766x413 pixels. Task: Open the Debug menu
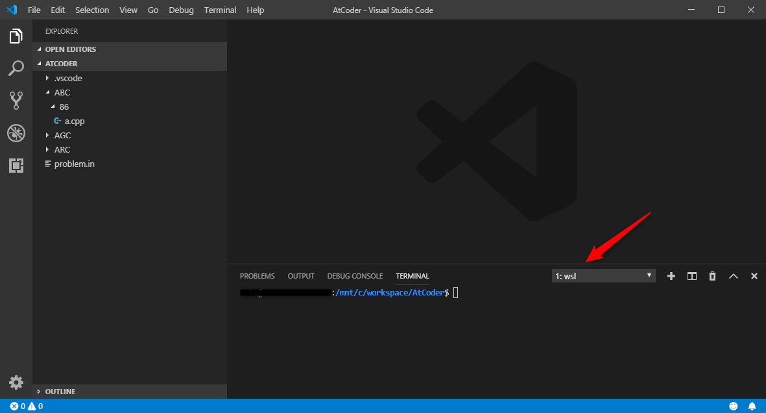pyautogui.click(x=181, y=10)
